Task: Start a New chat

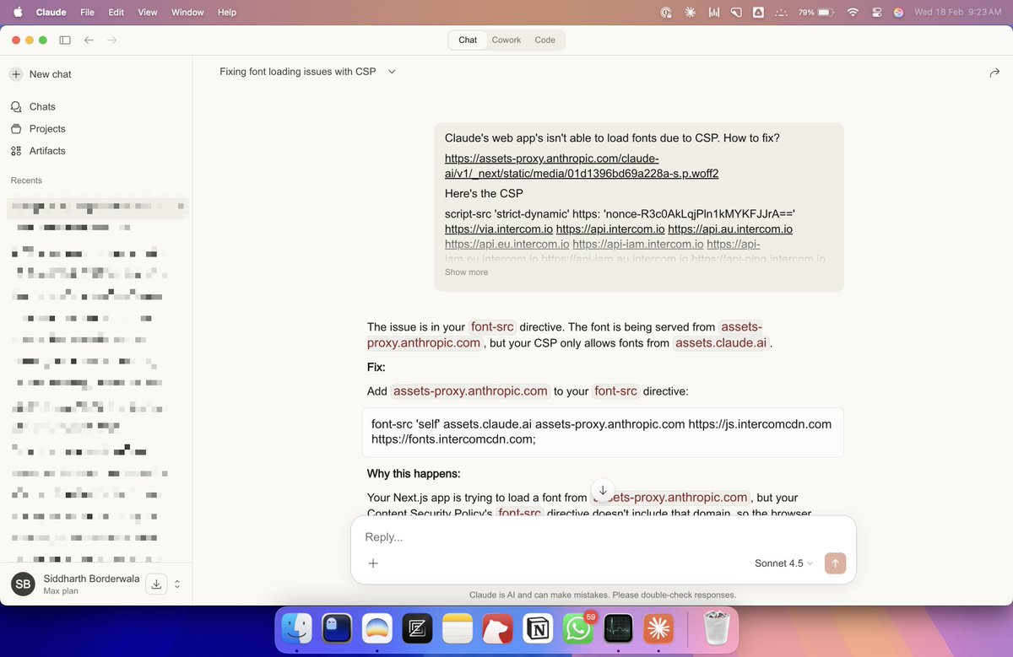Action: [41, 74]
